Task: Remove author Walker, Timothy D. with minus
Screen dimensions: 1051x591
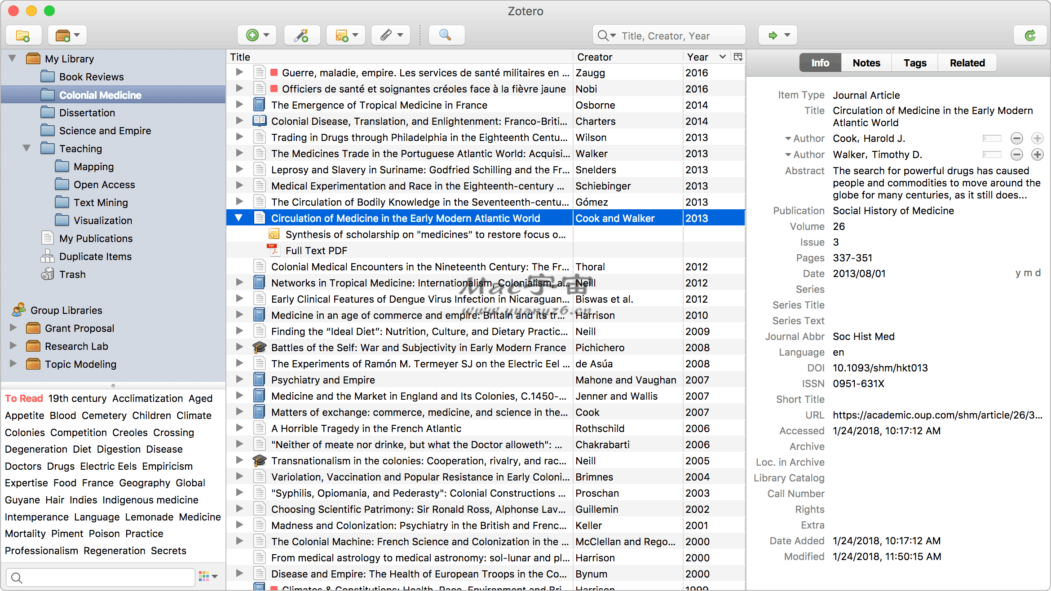Action: pos(1016,154)
